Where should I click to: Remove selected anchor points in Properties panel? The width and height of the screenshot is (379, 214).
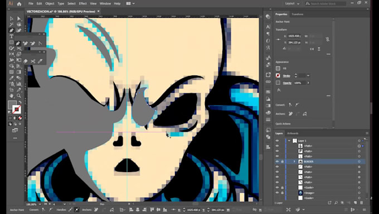point(290,113)
